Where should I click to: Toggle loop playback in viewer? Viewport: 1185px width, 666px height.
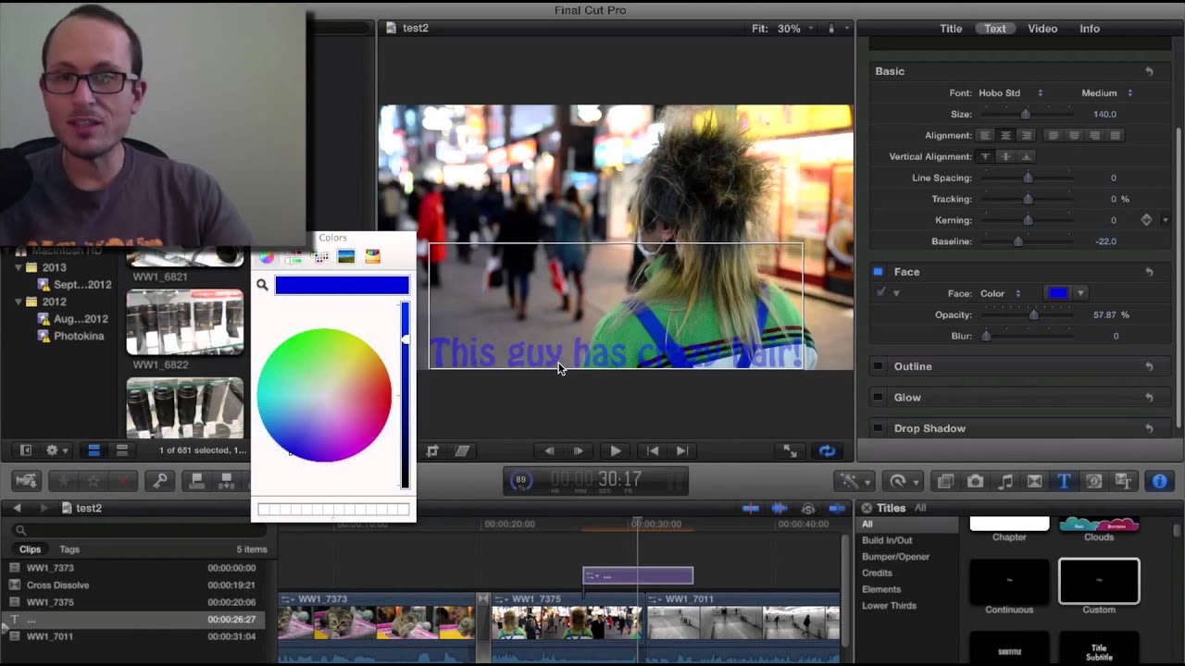click(827, 451)
